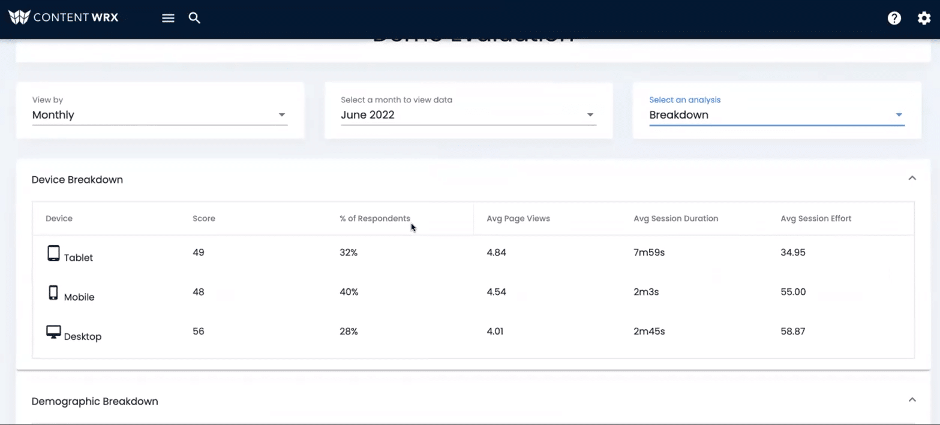The width and height of the screenshot is (940, 425).
Task: Click the Avg Session Duration header
Action: click(675, 218)
